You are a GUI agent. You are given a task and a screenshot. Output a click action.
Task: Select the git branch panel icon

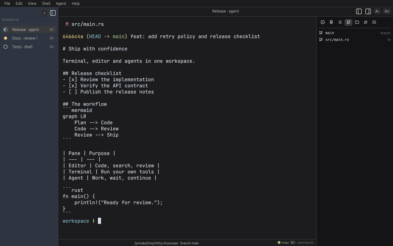(348, 22)
